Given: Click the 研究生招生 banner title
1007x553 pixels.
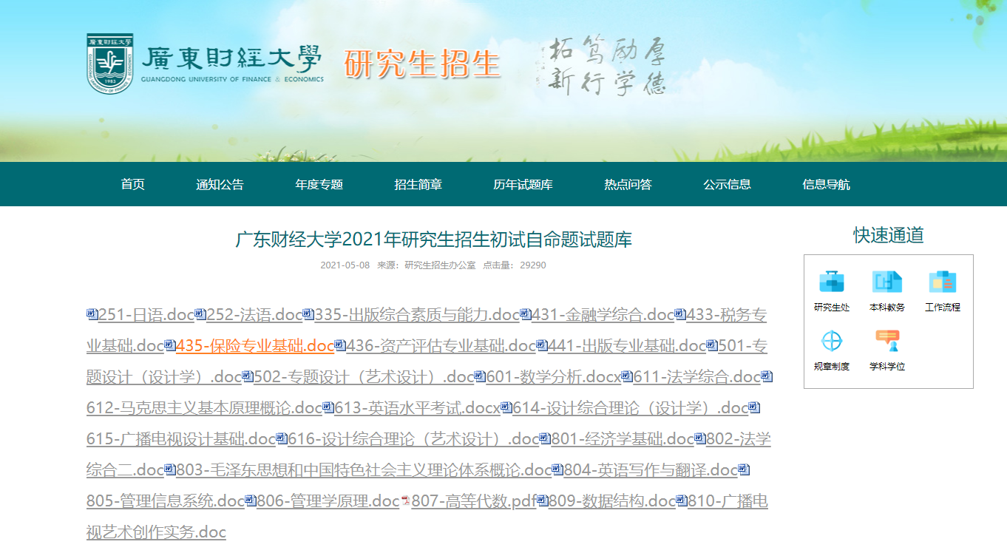Looking at the screenshot, I should (x=422, y=64).
